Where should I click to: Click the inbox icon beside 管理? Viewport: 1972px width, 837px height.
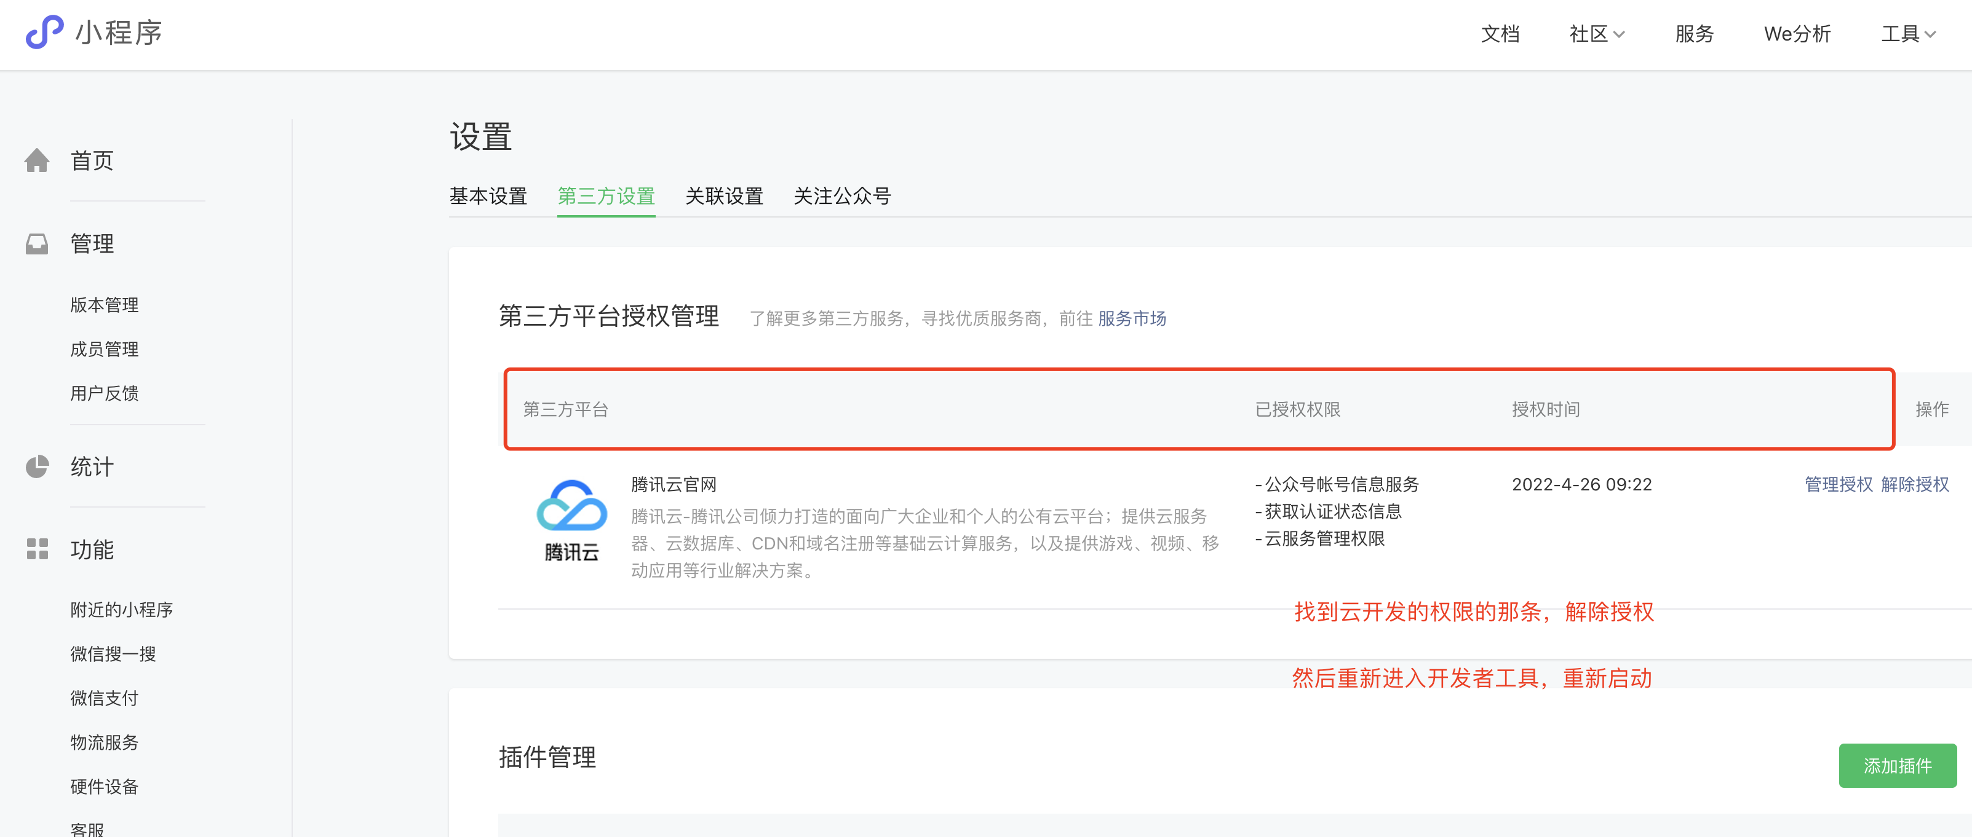click(x=37, y=244)
